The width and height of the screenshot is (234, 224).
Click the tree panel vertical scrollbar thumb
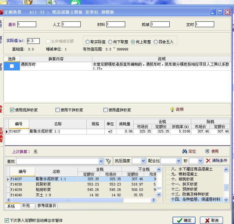[226, 187]
